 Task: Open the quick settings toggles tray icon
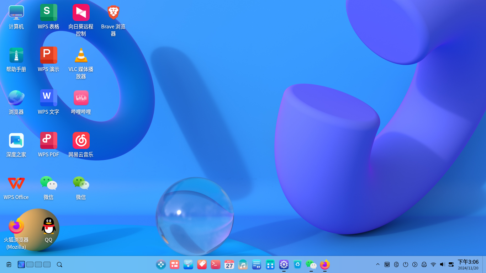[x=451, y=264]
